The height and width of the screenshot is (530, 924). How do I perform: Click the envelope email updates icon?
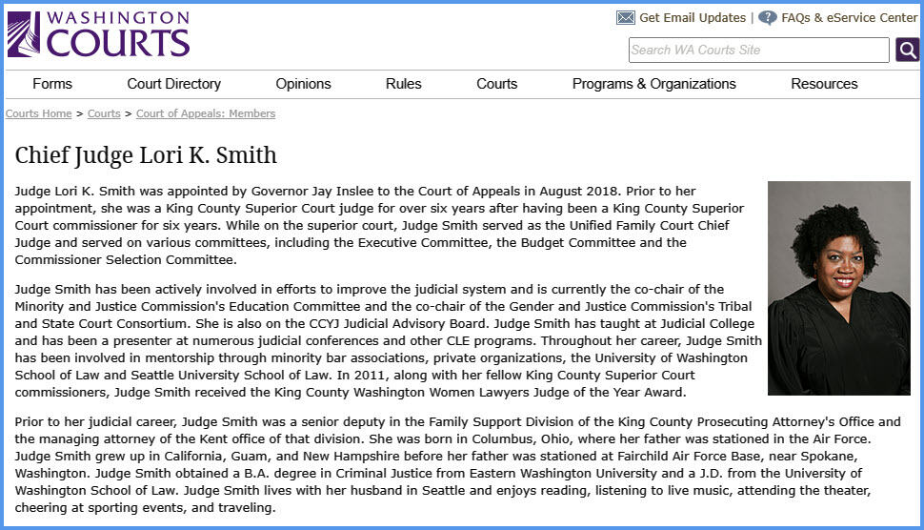click(x=625, y=18)
